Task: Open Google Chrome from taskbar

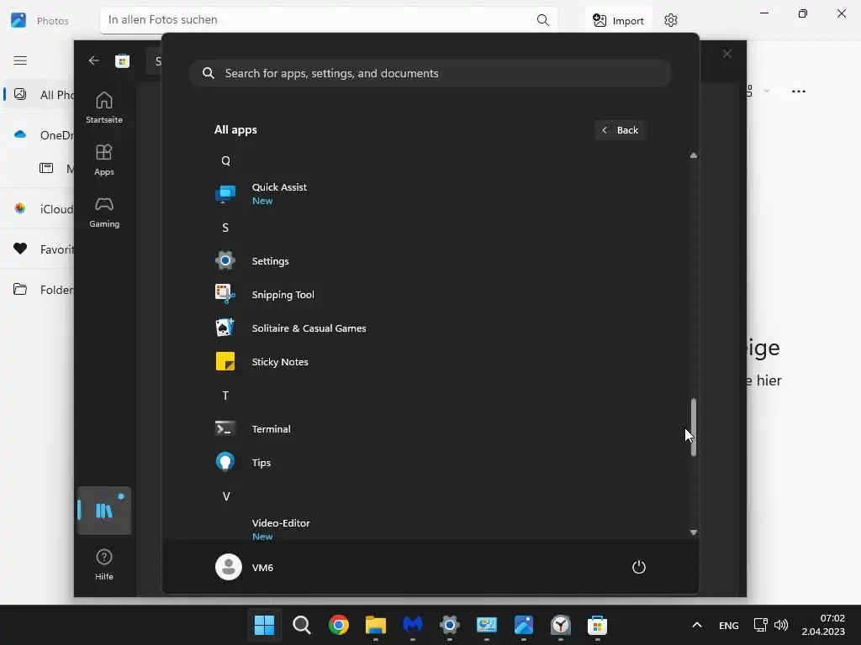Action: click(339, 625)
